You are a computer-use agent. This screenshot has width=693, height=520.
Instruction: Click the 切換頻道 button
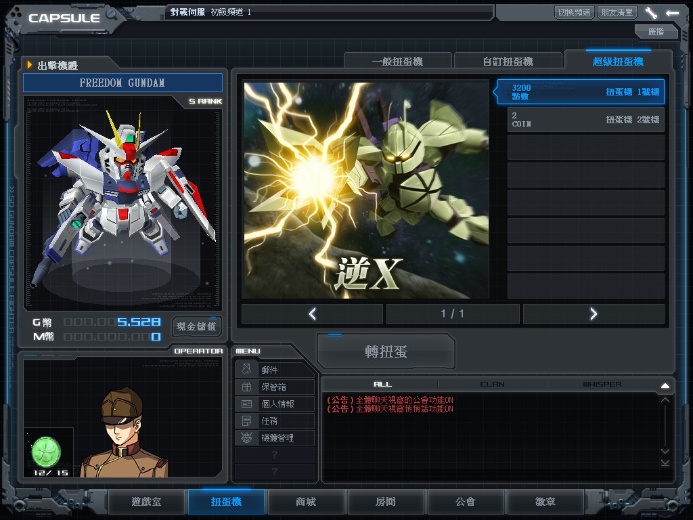(574, 12)
